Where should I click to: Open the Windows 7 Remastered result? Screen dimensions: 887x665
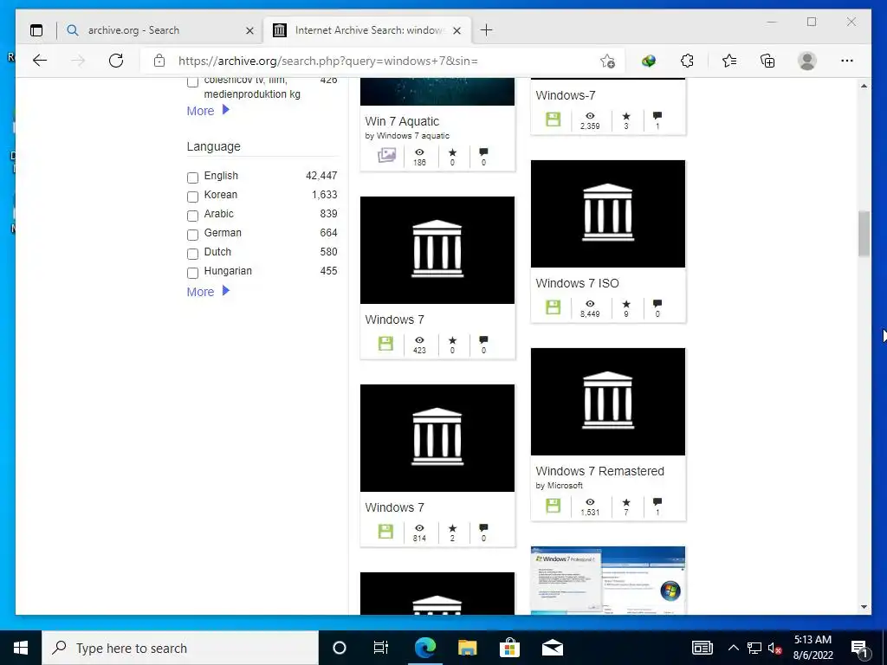(x=599, y=471)
